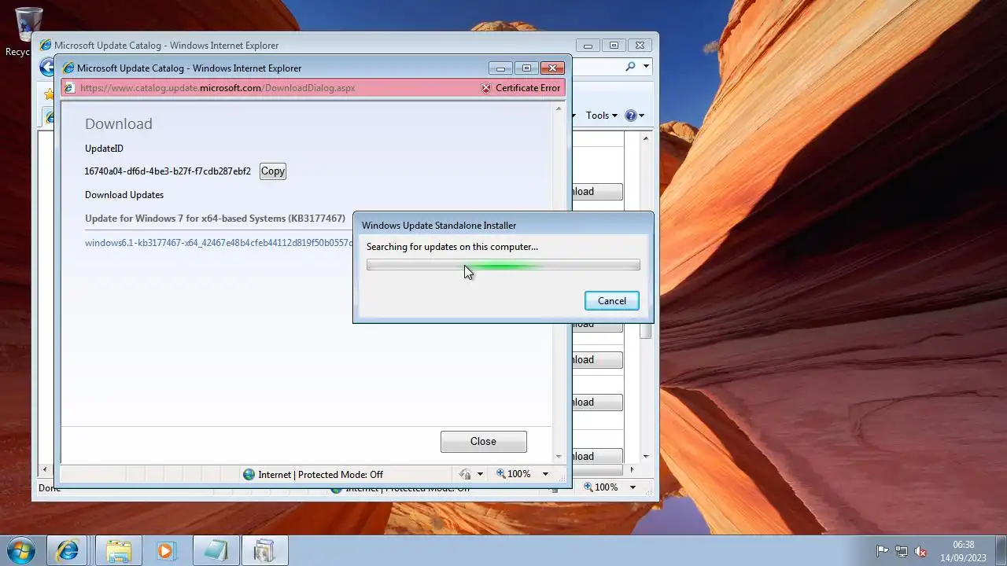Click background IE horizontal scroll right arrow
This screenshot has height=566, width=1007.
[x=632, y=470]
